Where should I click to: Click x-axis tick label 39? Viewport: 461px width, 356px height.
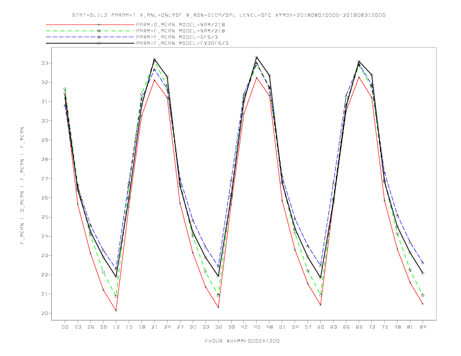pos(232,327)
